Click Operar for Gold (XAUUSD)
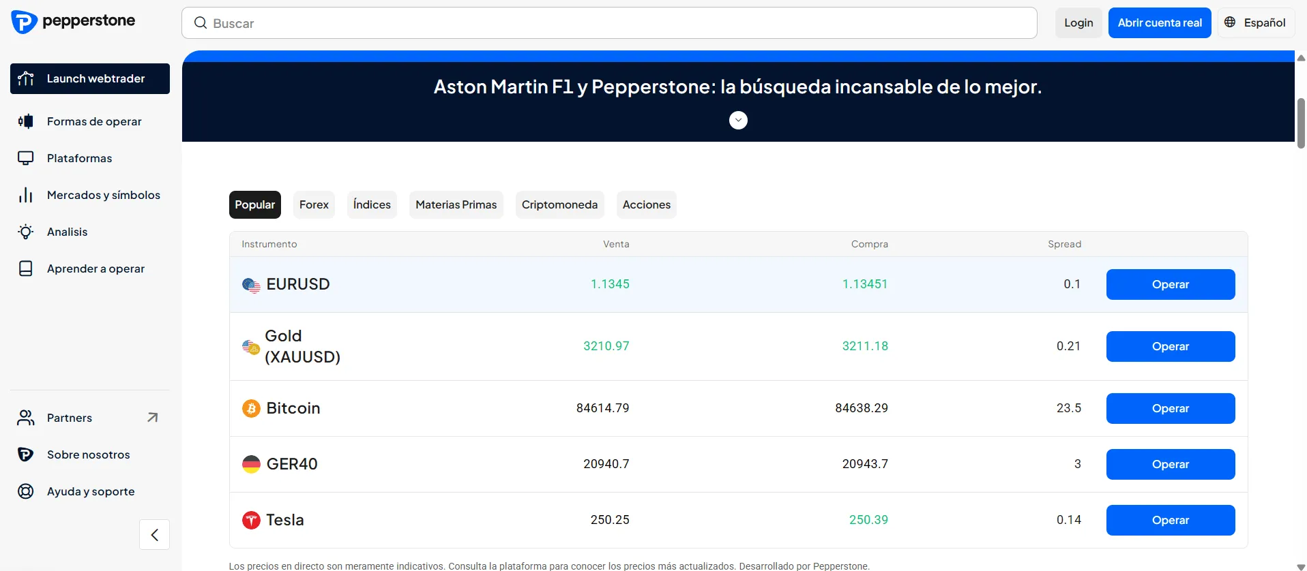The width and height of the screenshot is (1307, 571). pyautogui.click(x=1171, y=346)
